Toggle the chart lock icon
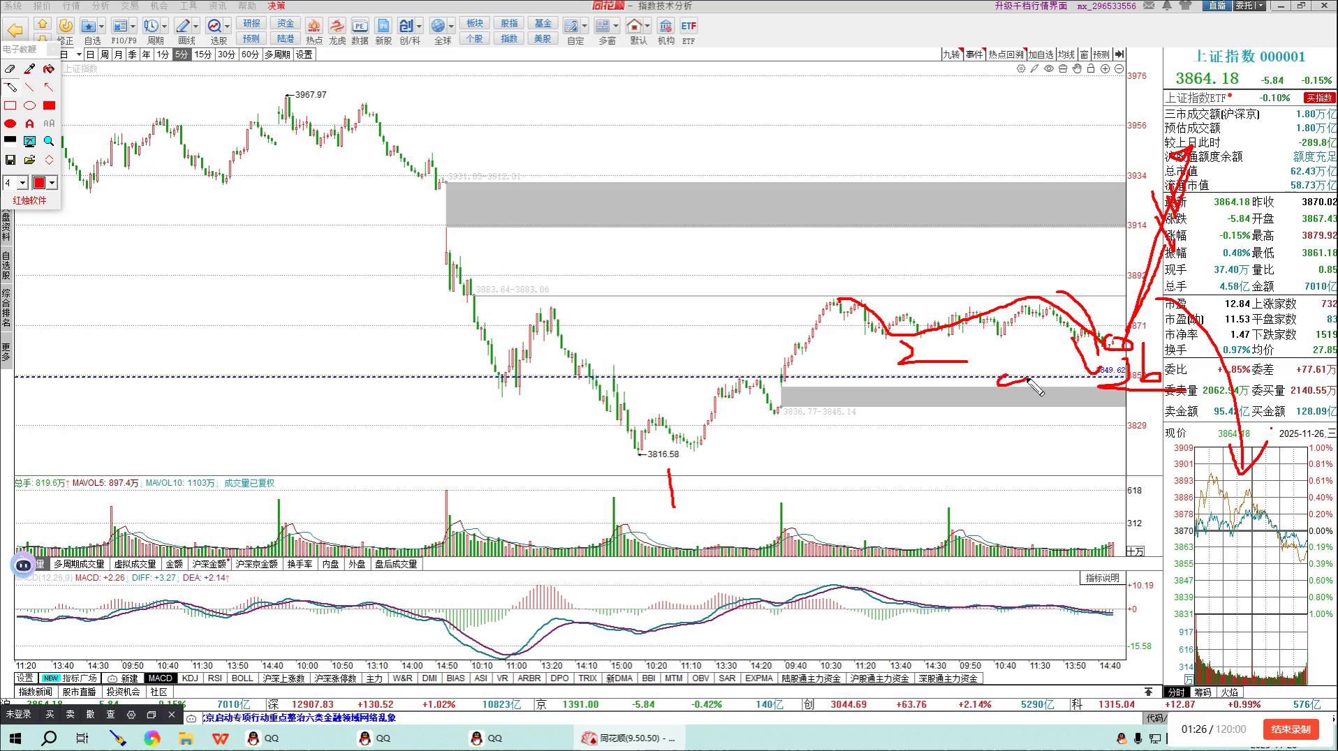Viewport: 1338px width, 751px height. [x=1091, y=68]
